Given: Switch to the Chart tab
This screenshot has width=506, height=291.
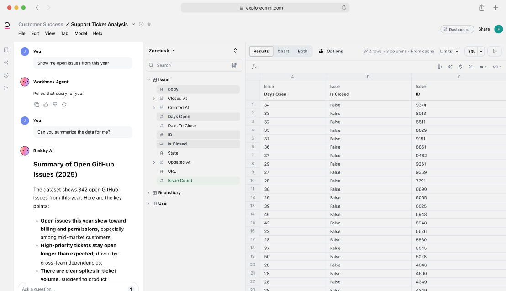Looking at the screenshot, I should 283,51.
